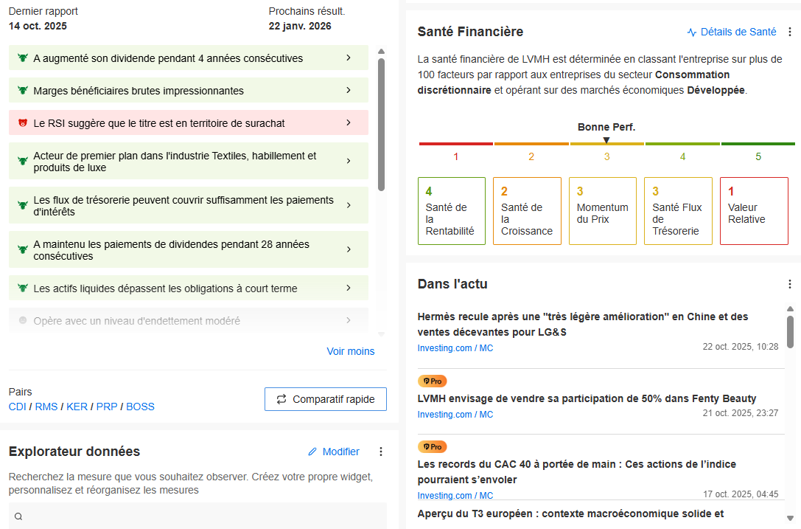Open the LVMH Fenty Beauty news article
This screenshot has height=529, width=801.
(x=587, y=398)
